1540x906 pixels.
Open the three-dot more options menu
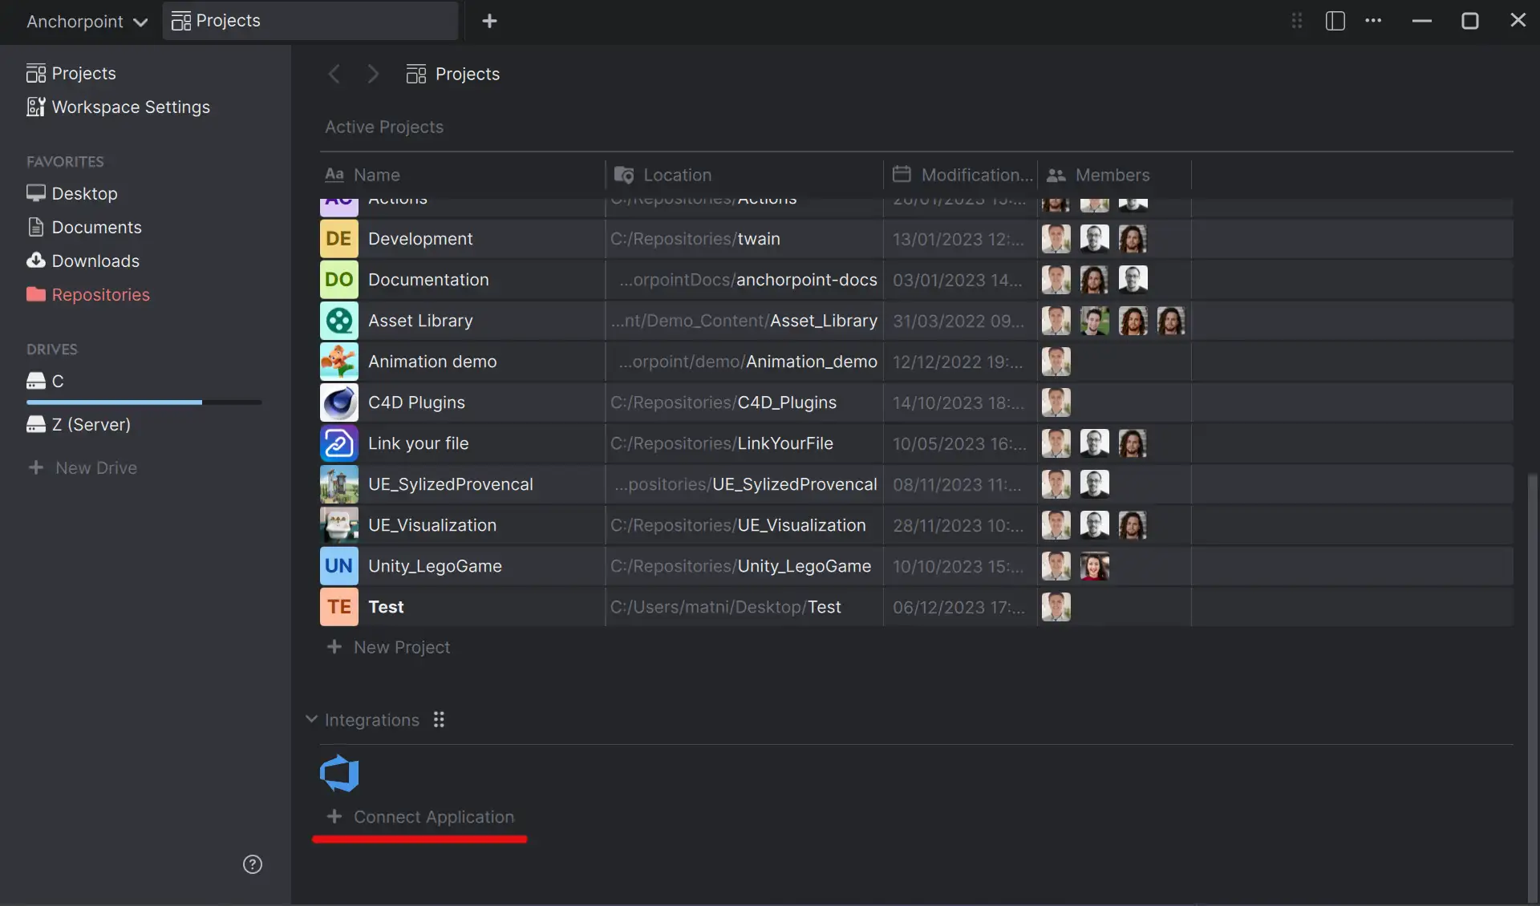(1373, 21)
